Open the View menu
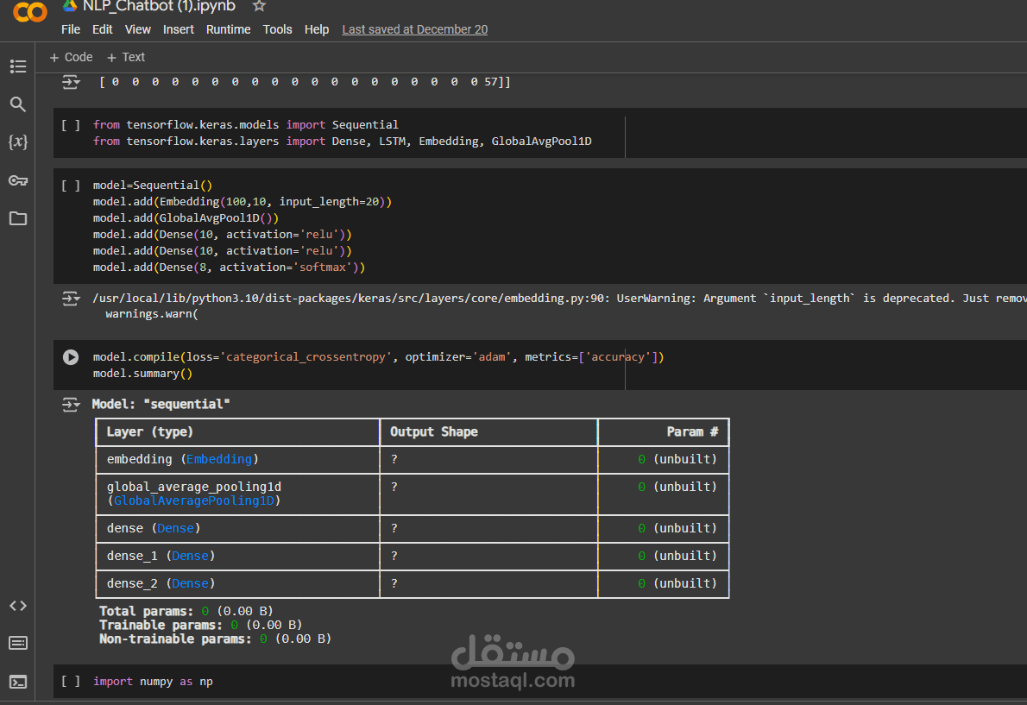1027x705 pixels. pos(137,29)
